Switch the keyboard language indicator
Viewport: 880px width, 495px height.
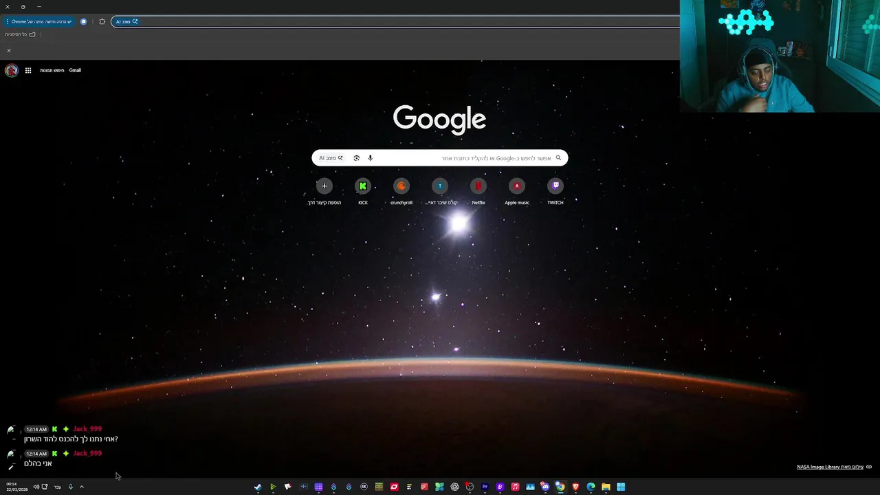coord(58,487)
